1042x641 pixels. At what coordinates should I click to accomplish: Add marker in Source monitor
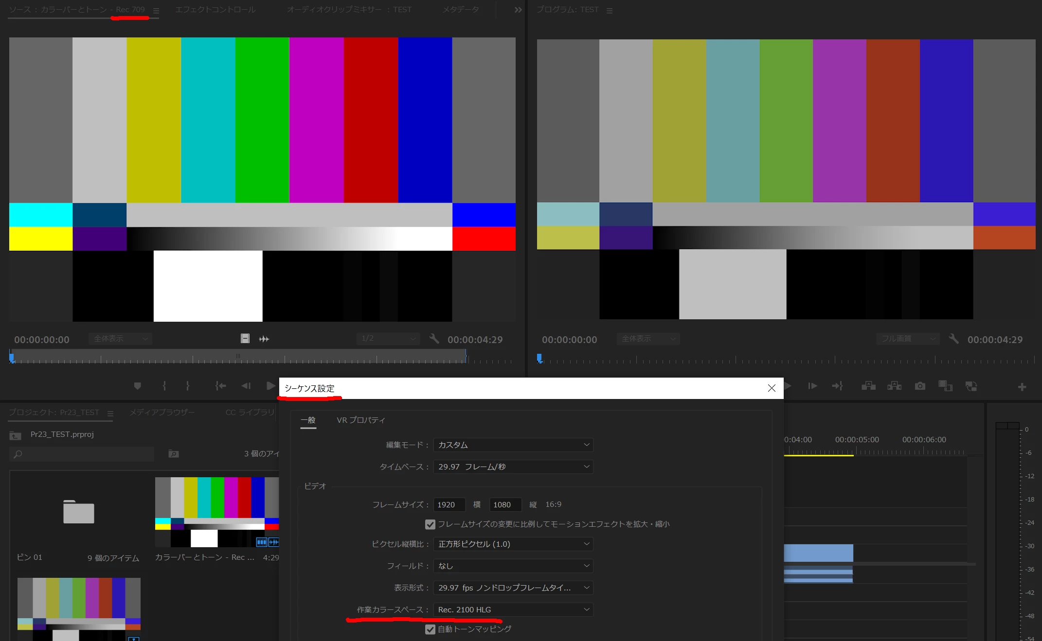tap(138, 386)
